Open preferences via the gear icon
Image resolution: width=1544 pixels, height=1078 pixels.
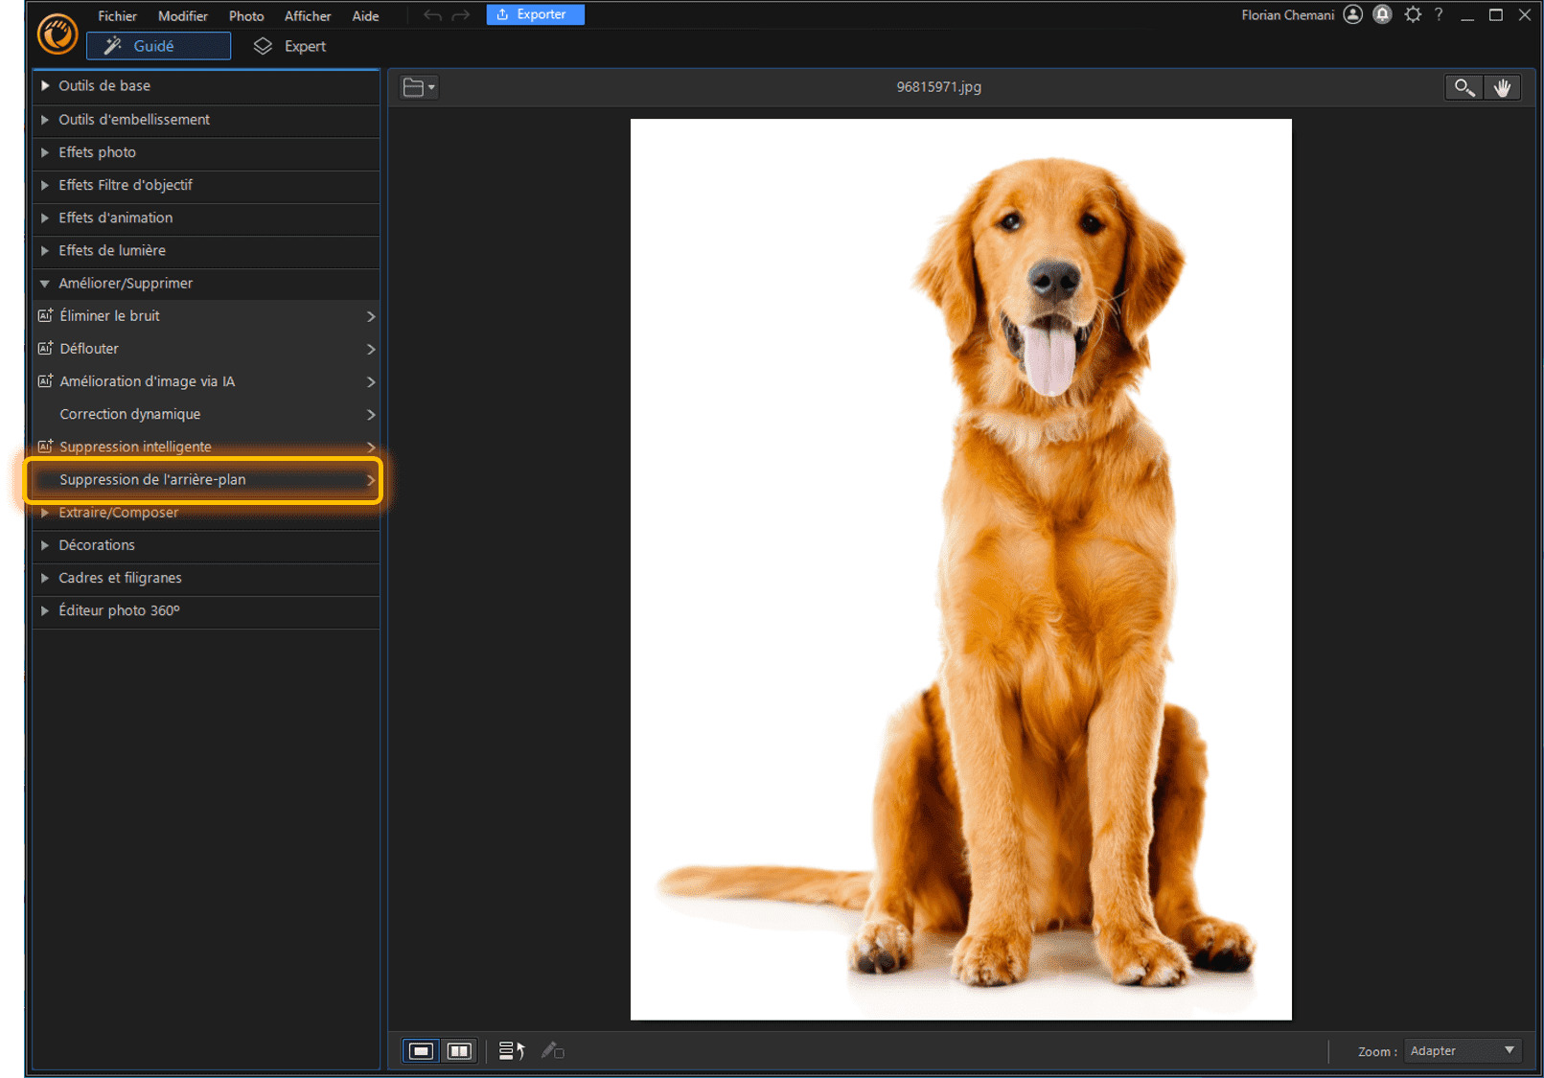(1413, 14)
